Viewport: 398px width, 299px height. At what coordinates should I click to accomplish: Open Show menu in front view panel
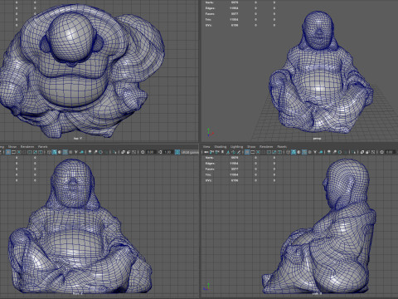[12, 147]
